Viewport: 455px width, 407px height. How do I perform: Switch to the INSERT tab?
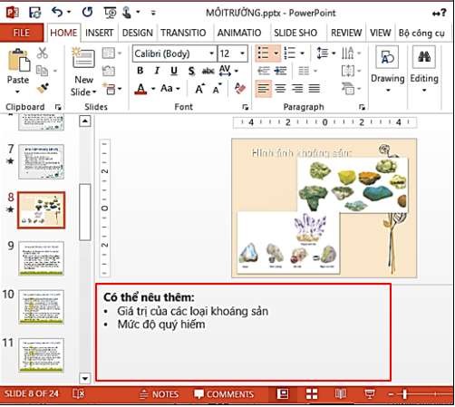pyautogui.click(x=99, y=33)
